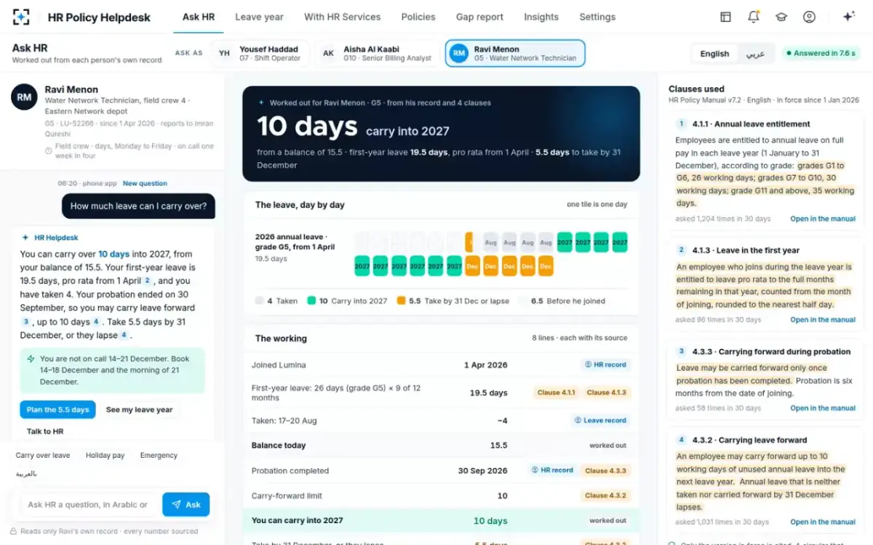873x545 pixels.
Task: Click the orange Take by 31 Dec legend swatch
Action: [401, 300]
